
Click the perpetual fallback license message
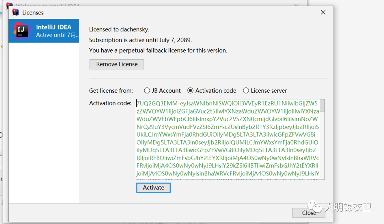[x=158, y=50]
